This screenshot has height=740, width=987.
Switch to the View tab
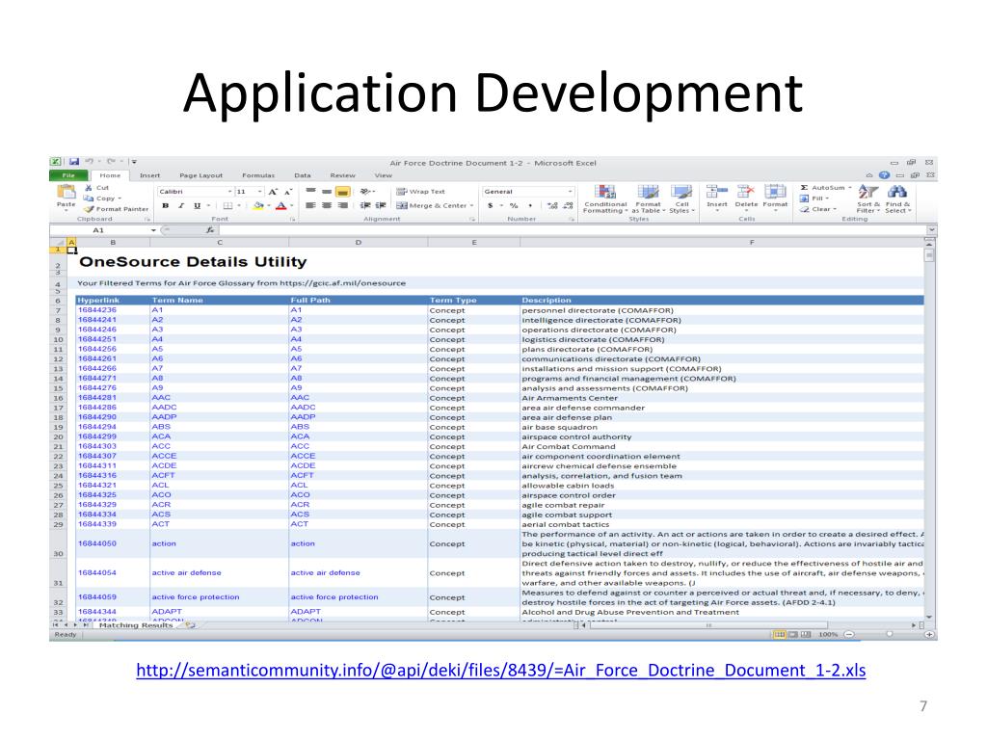(383, 175)
